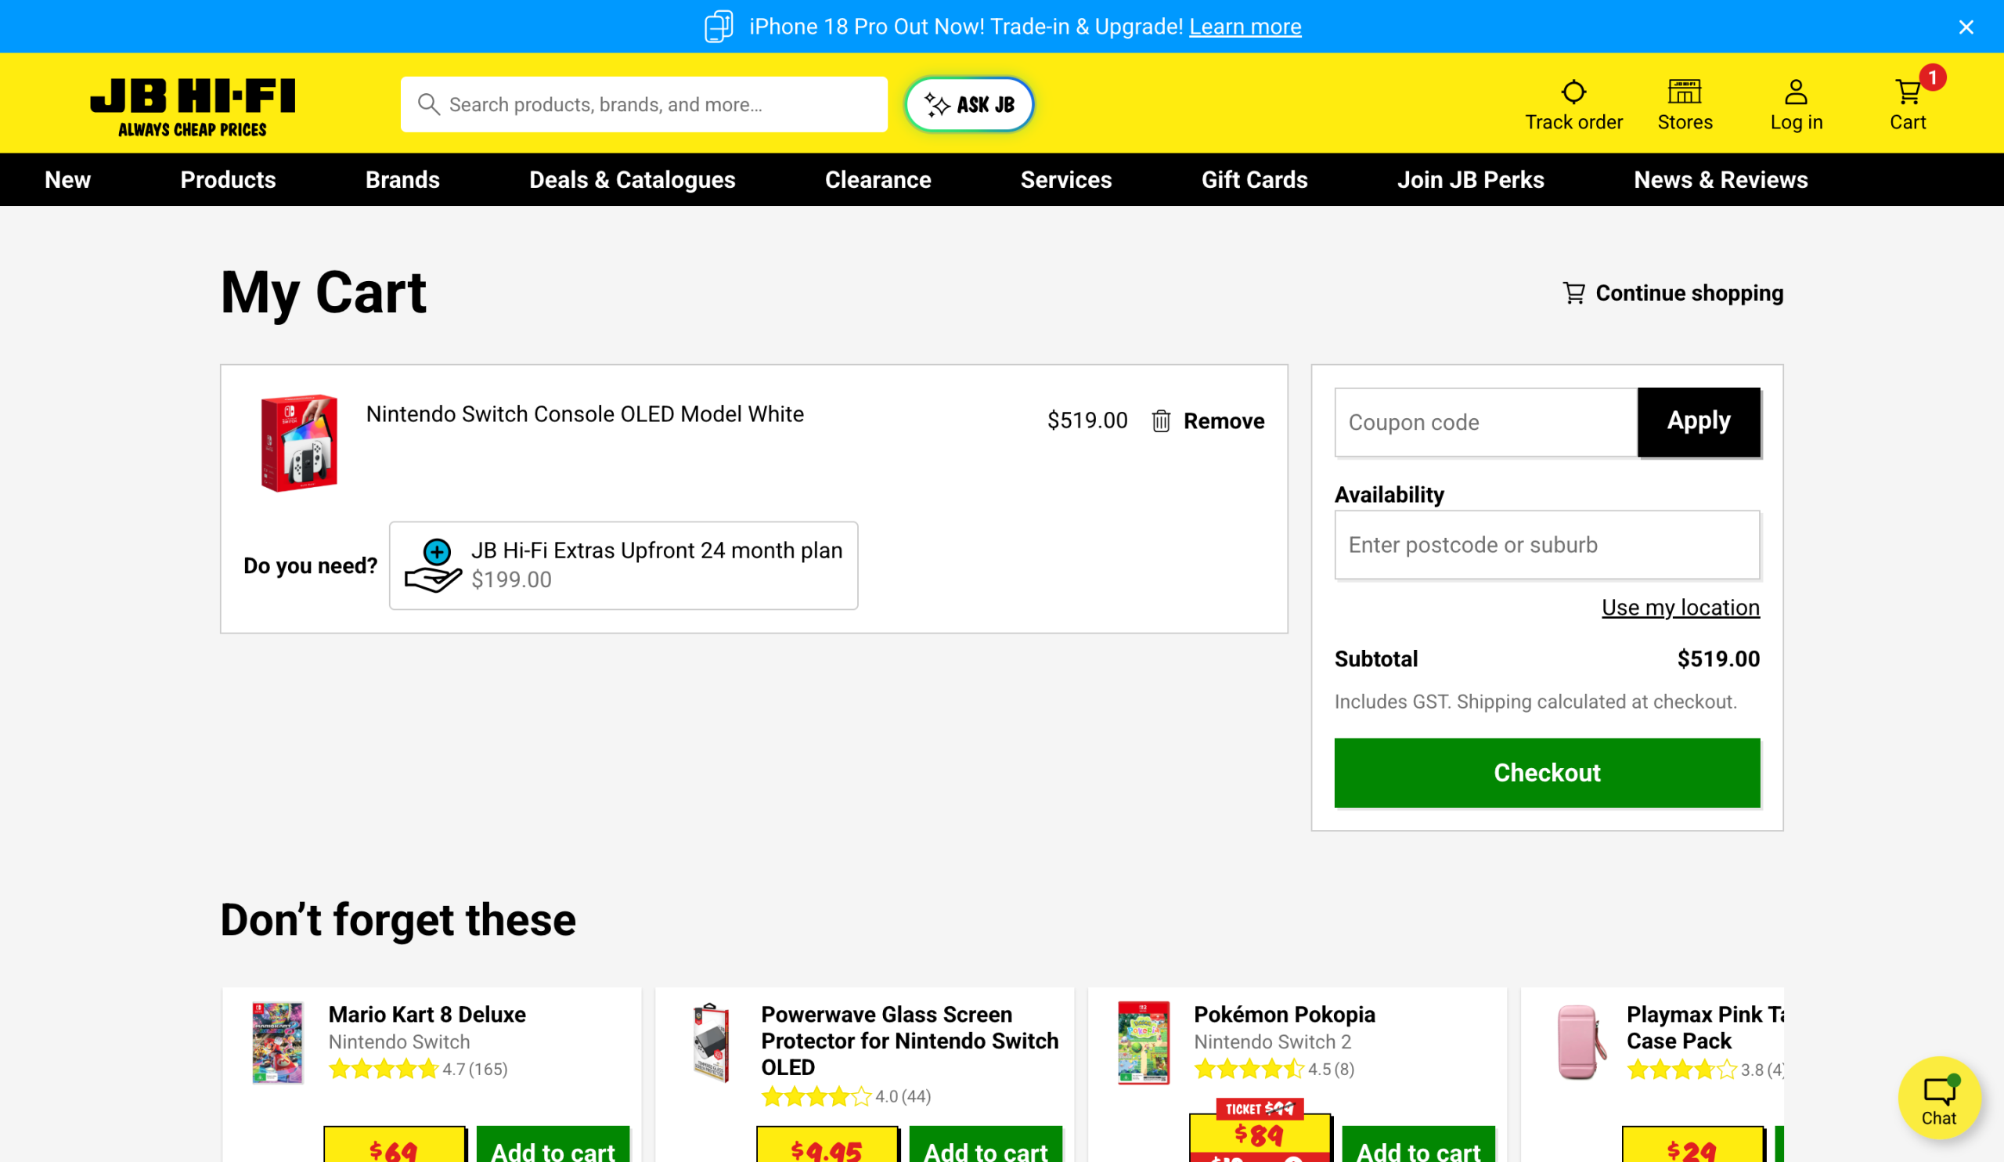
Task: Open the Clearance menu
Action: [x=878, y=180]
